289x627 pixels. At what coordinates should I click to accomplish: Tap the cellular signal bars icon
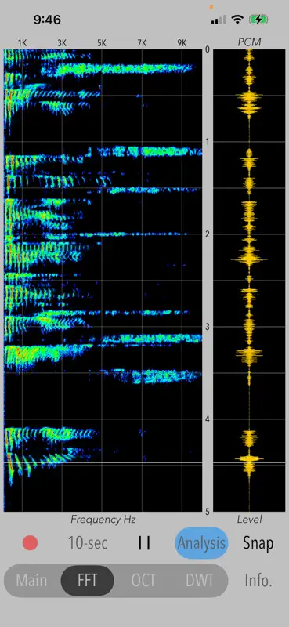[219, 19]
